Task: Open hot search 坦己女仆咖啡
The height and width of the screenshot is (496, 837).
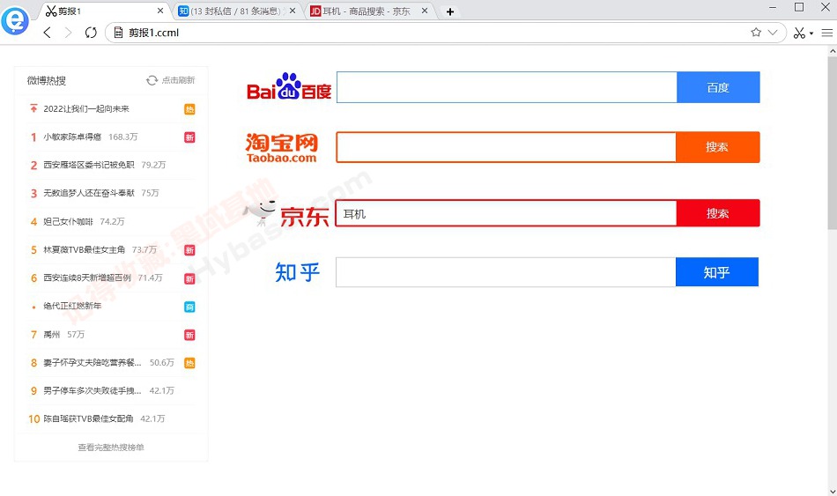Action: (x=69, y=222)
